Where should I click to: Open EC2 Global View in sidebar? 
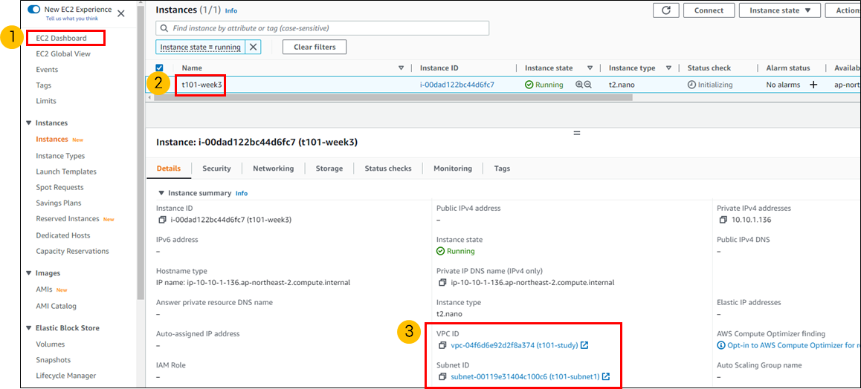63,53
